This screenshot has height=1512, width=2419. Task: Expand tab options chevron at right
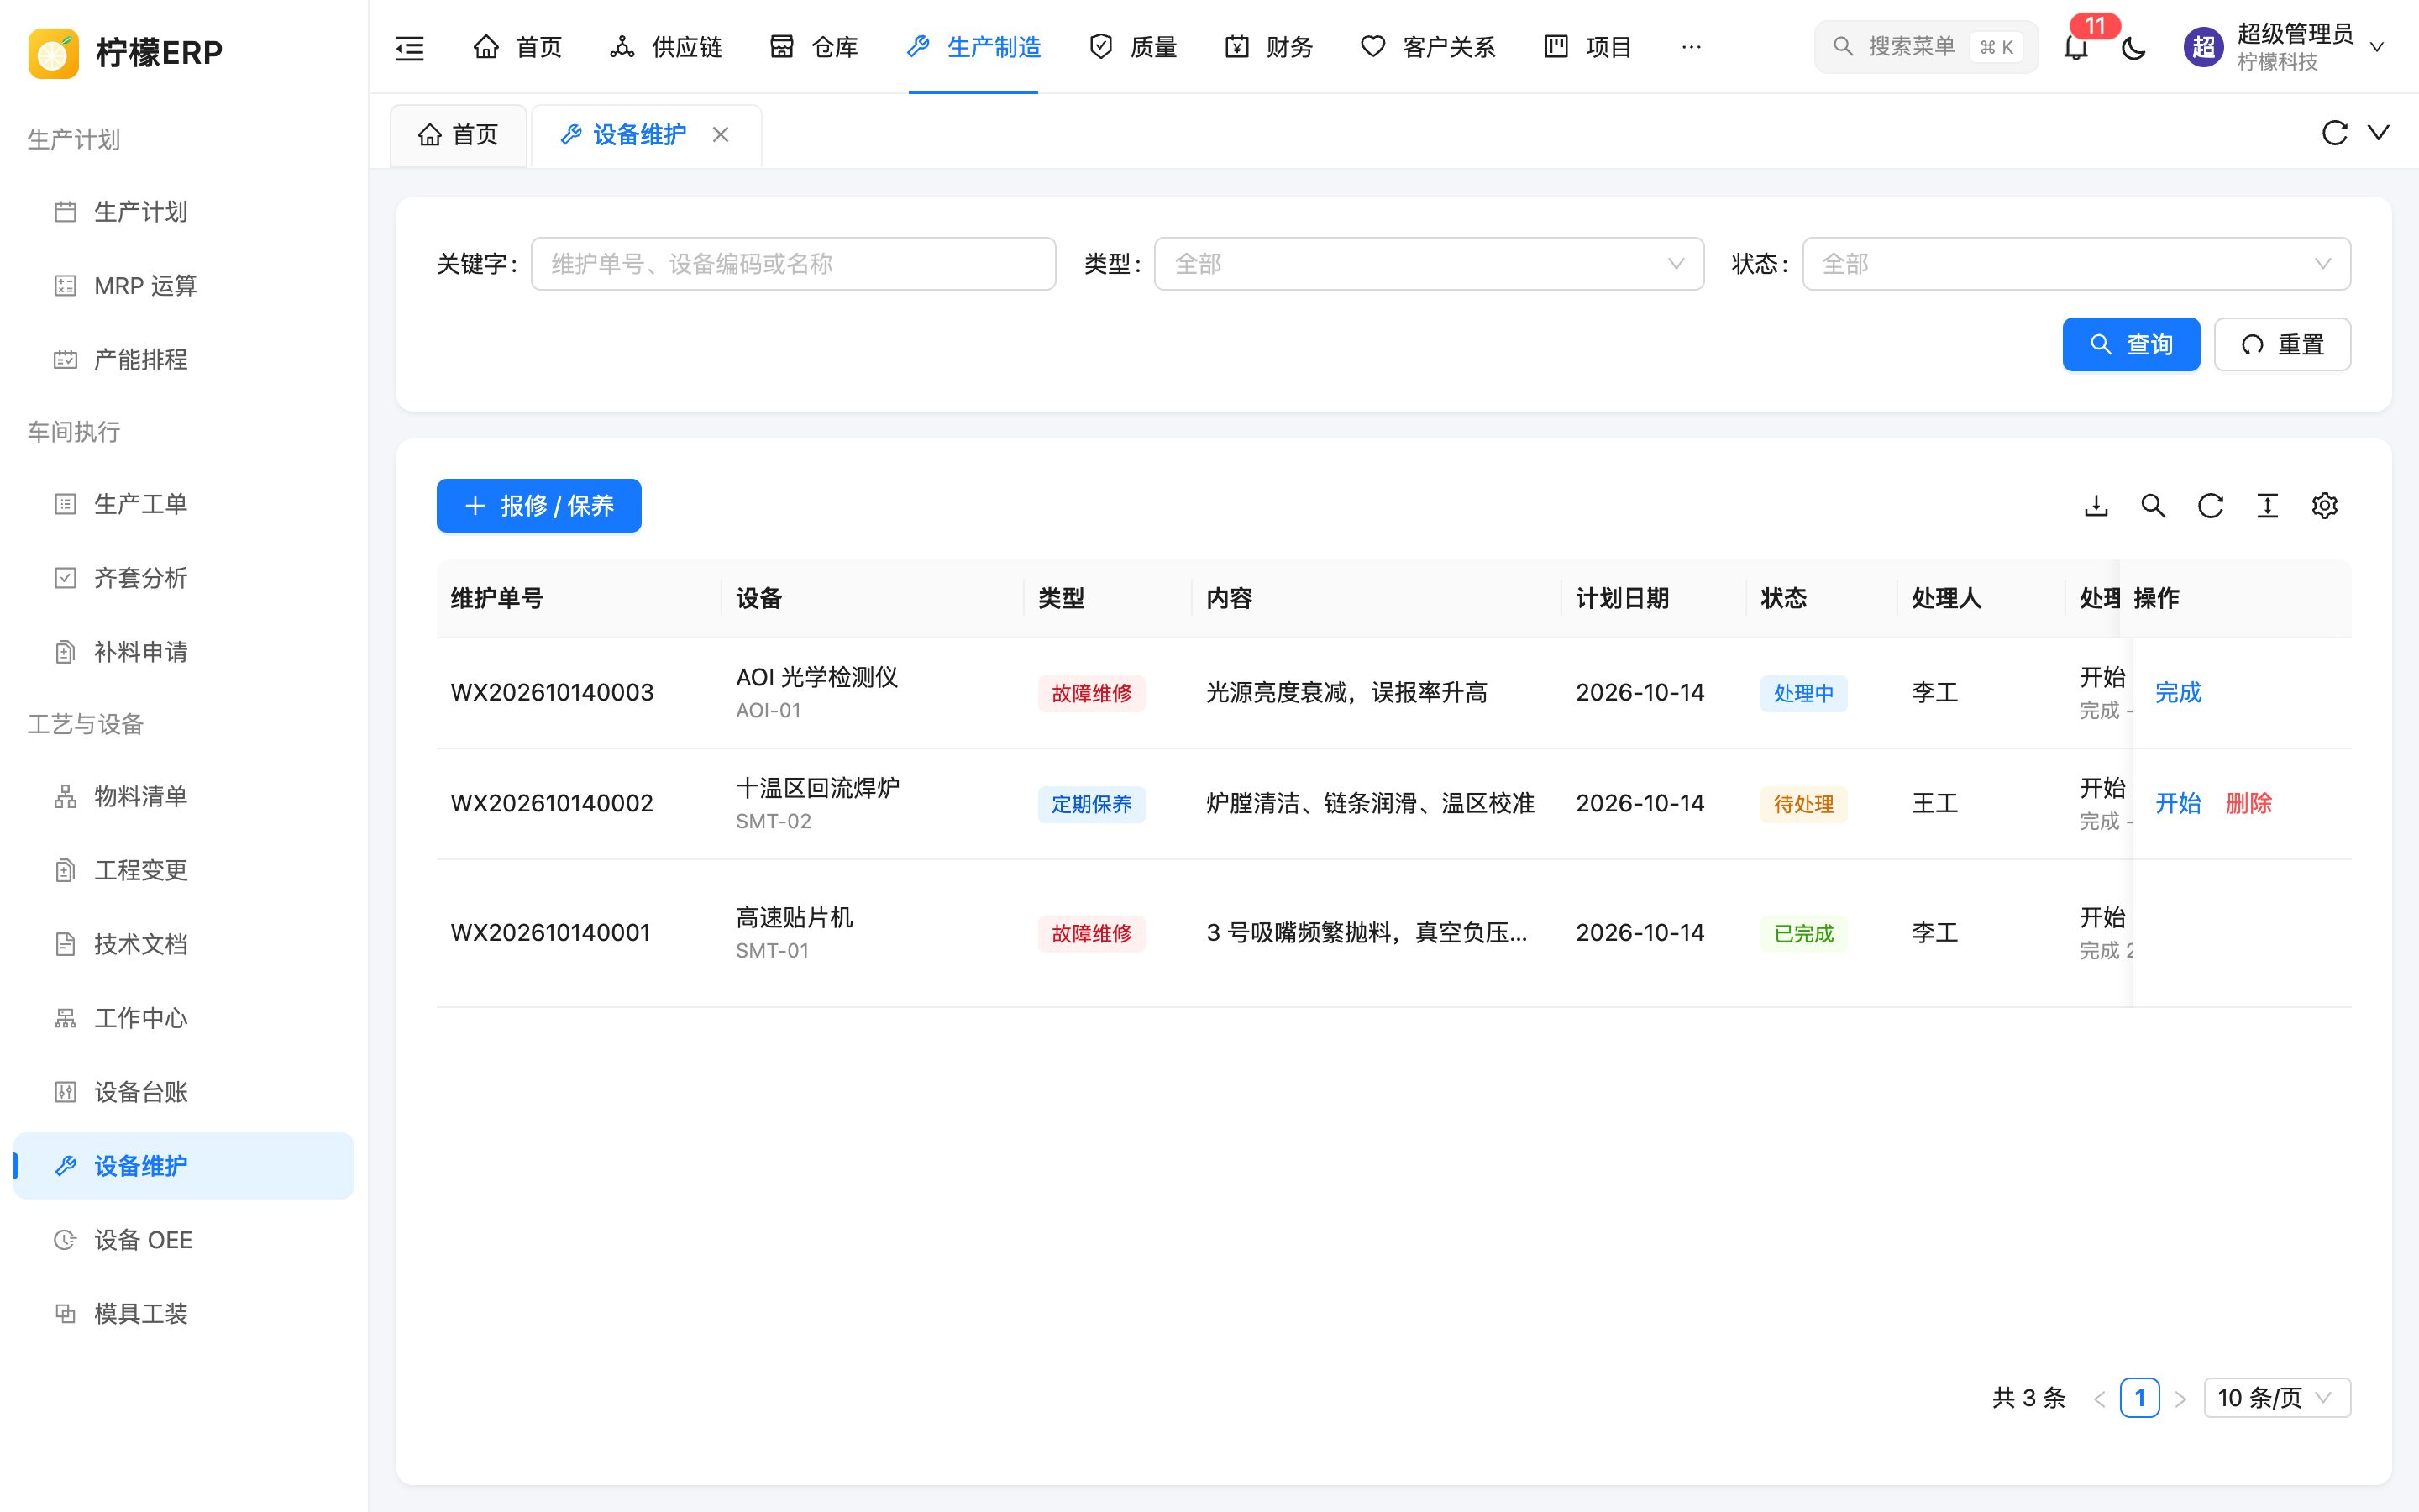[2379, 133]
